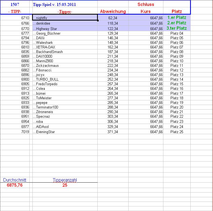Select the ...roba cell

(x=65, y=121)
